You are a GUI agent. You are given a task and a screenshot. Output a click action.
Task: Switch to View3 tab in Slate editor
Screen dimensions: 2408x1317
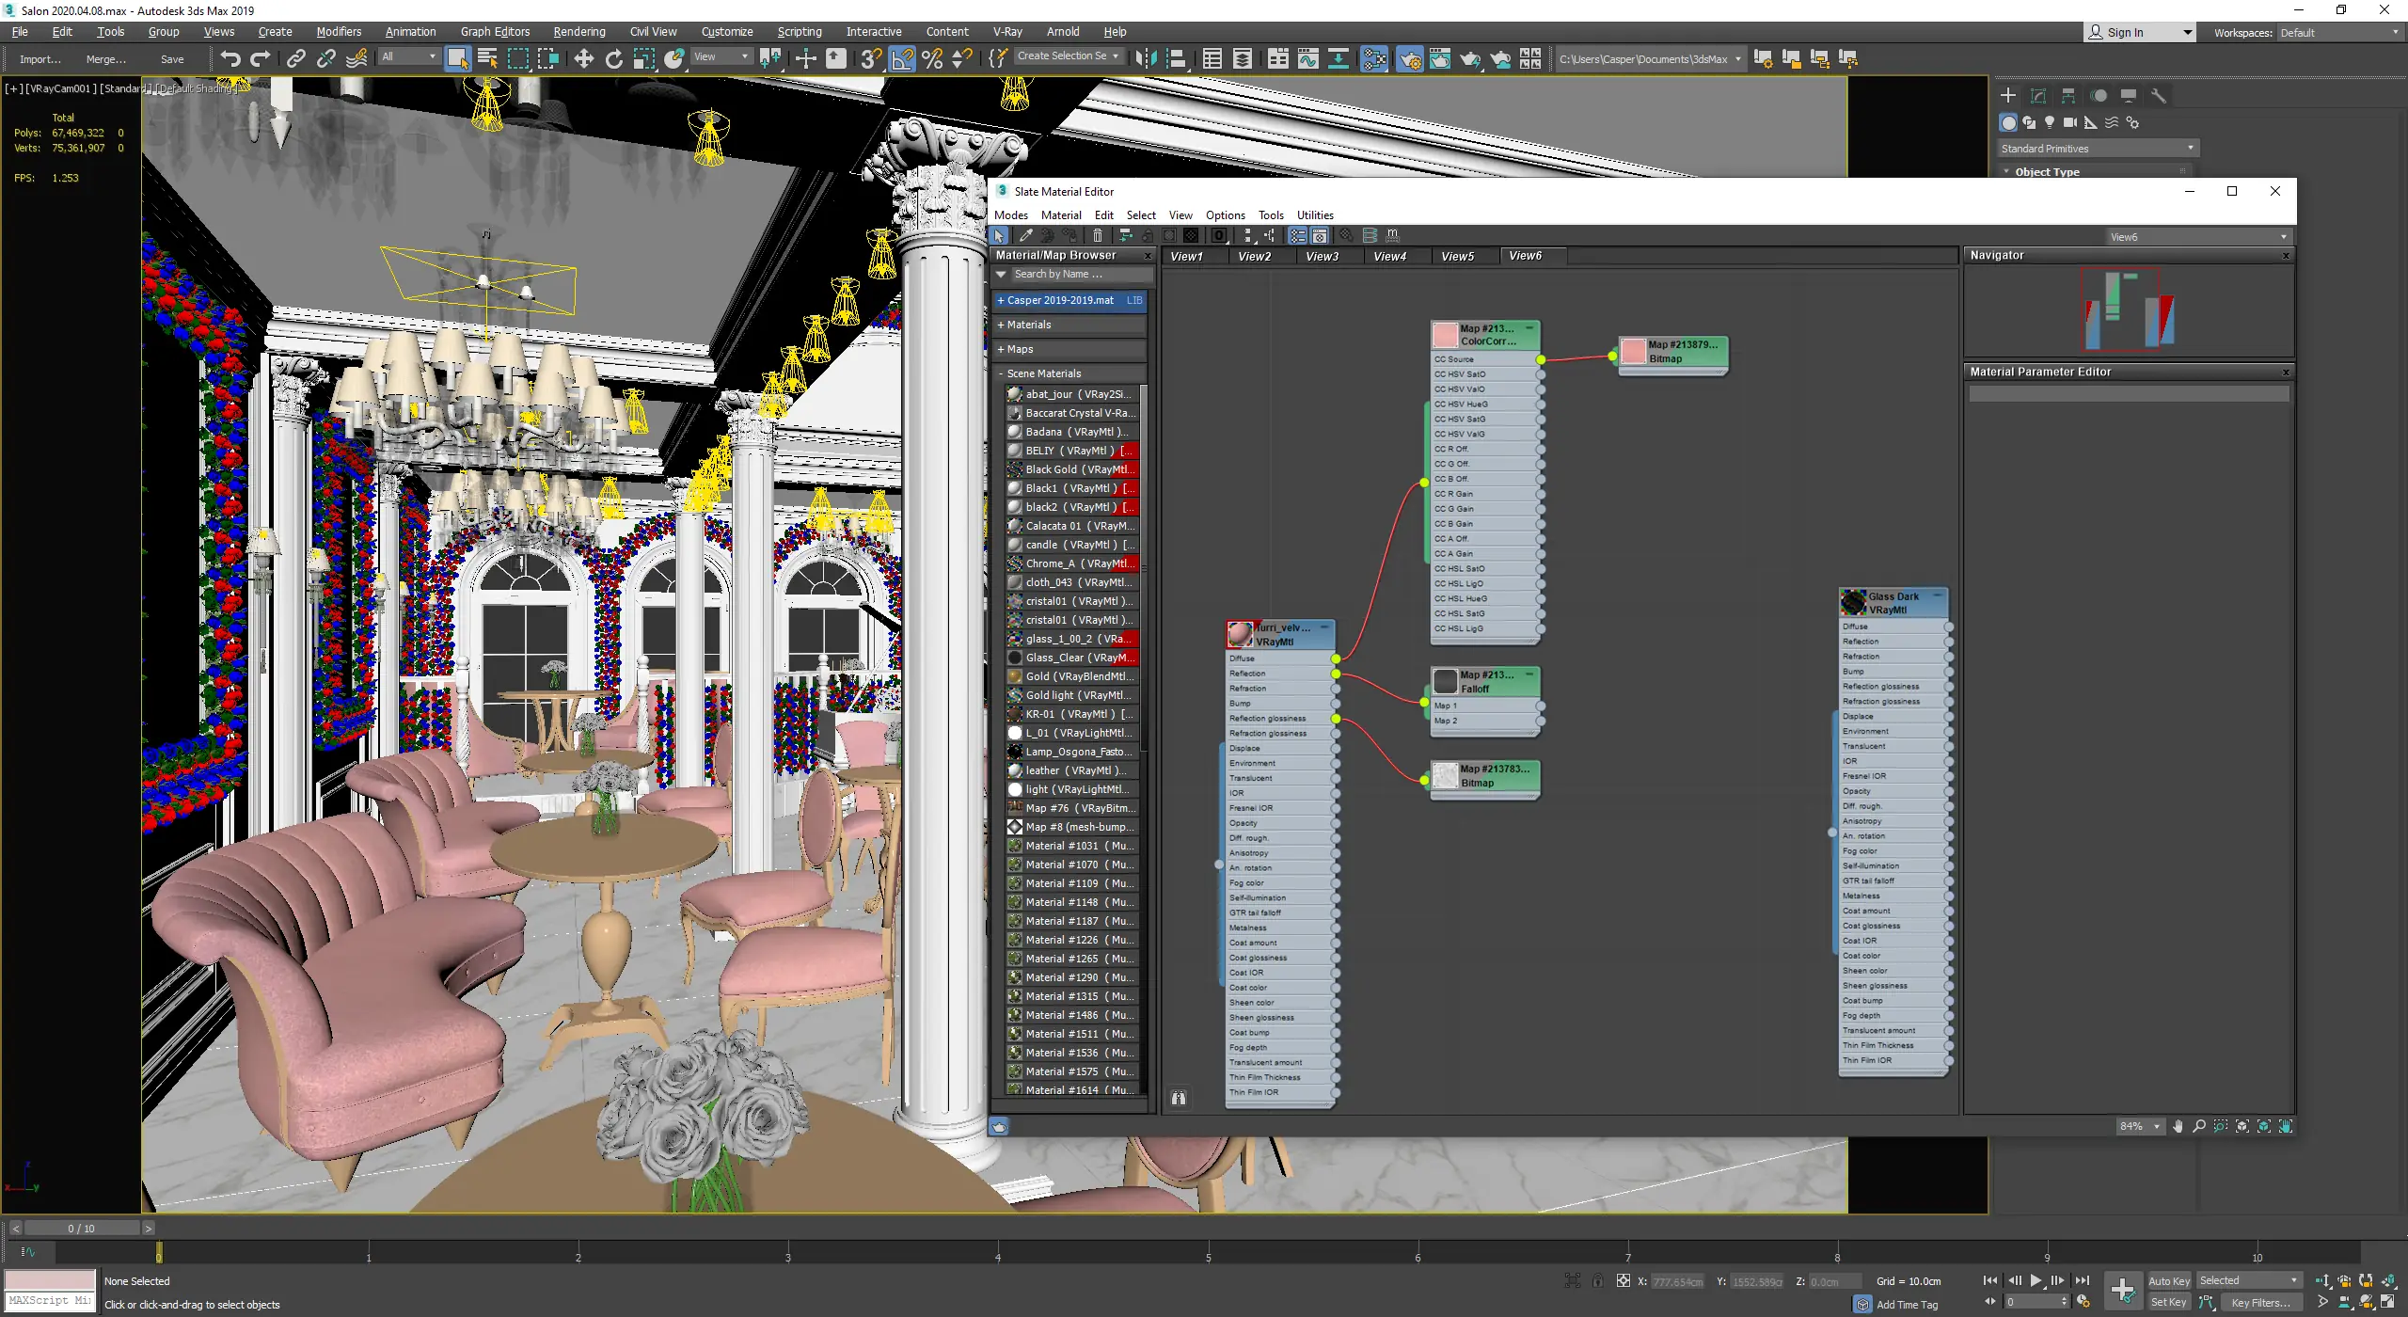point(1322,256)
